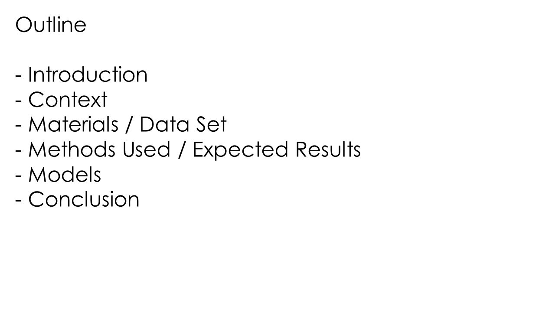This screenshot has width=555, height=312.
Task: Click the Context bullet item
Action: 68,100
